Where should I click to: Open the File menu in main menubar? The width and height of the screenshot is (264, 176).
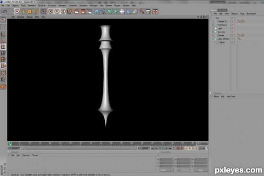click(3, 6)
